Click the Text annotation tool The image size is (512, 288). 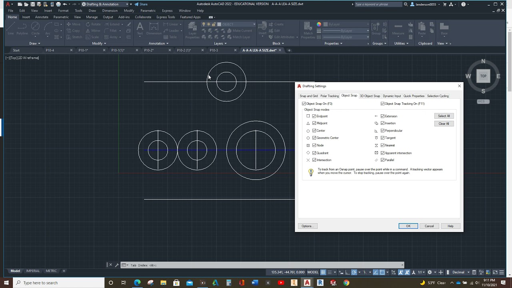(x=140, y=28)
